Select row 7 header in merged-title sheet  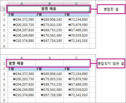[4, 41]
